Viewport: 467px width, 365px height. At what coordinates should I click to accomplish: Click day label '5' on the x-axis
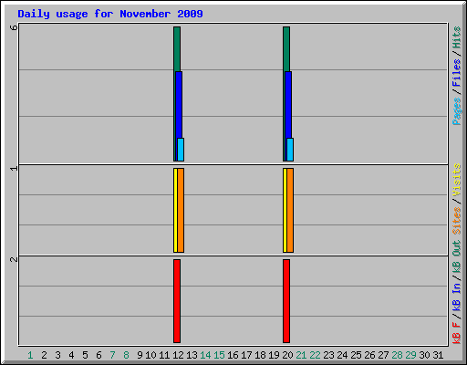(x=85, y=355)
